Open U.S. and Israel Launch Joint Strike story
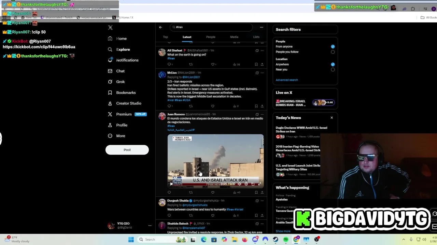 click(x=298, y=167)
